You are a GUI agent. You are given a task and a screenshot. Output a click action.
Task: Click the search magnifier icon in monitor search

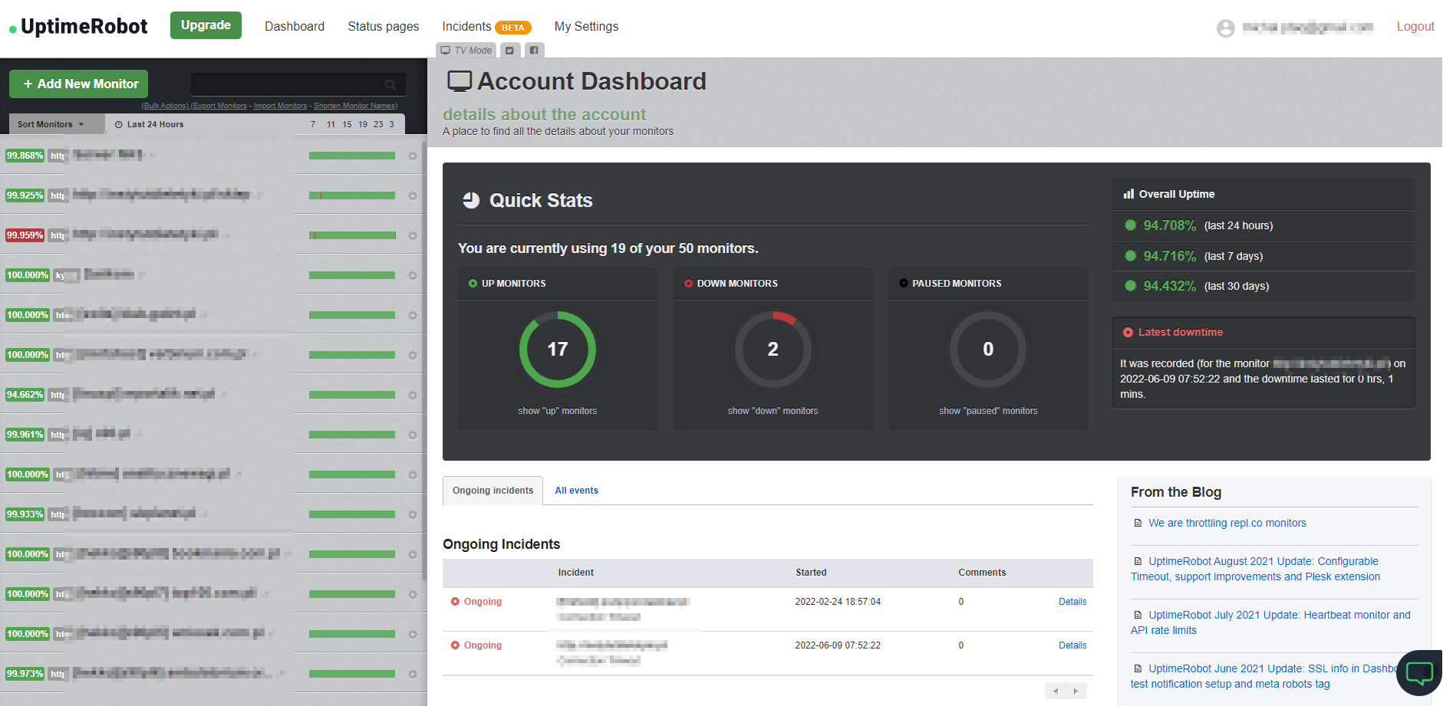coord(390,84)
